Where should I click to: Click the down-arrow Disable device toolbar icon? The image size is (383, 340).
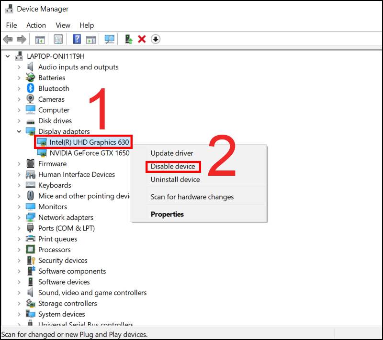(156, 39)
